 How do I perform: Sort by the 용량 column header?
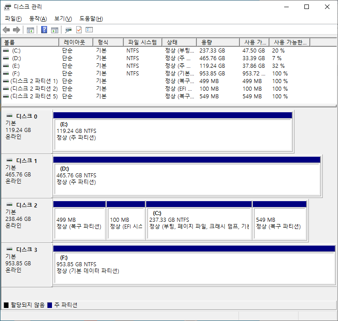click(x=218, y=42)
